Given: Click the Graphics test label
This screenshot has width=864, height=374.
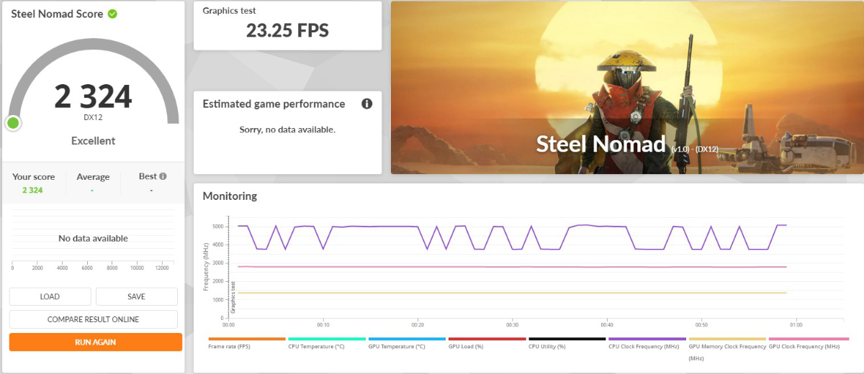Looking at the screenshot, I should click(229, 11).
